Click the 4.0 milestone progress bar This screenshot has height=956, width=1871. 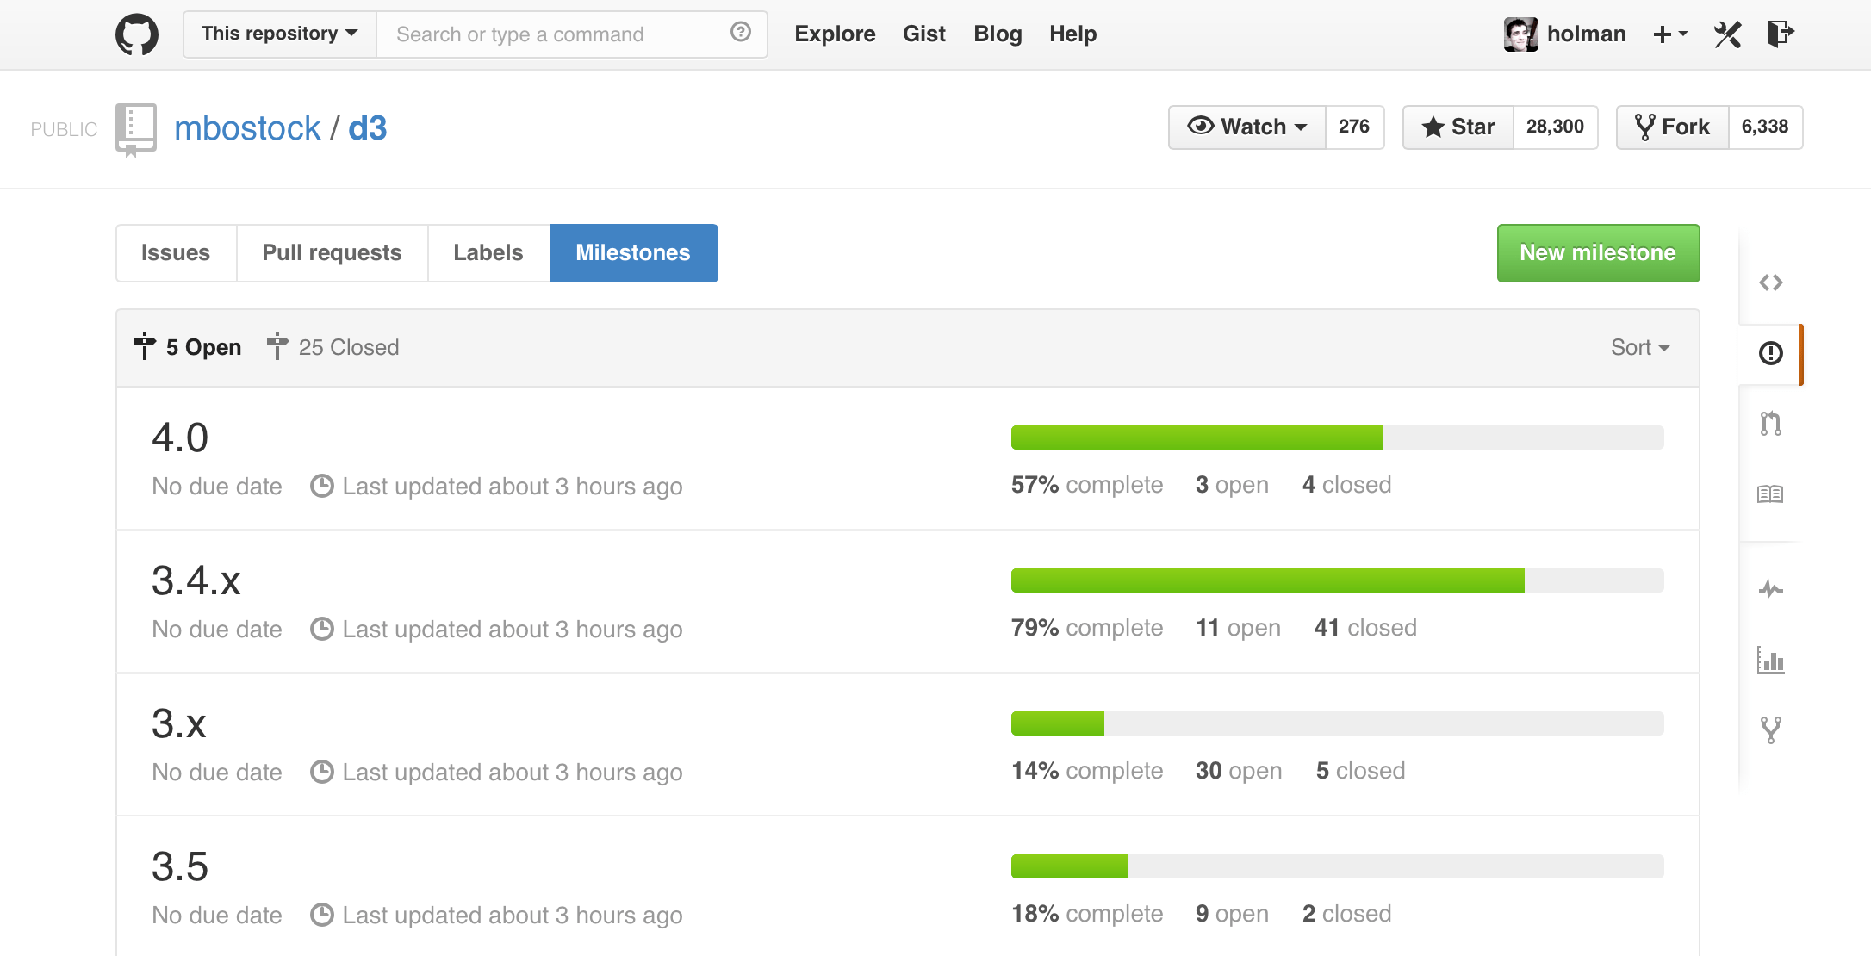coord(1336,438)
